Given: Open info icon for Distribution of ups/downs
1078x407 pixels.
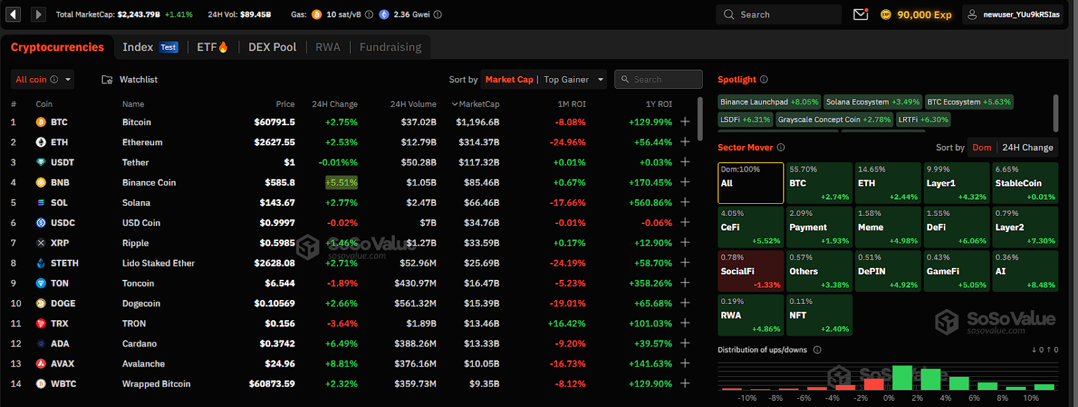Looking at the screenshot, I should [817, 350].
